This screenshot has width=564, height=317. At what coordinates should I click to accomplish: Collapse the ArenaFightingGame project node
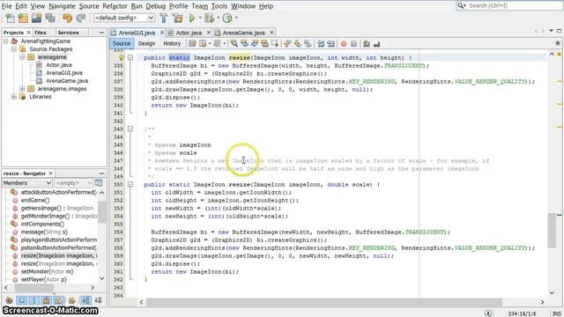[5, 41]
